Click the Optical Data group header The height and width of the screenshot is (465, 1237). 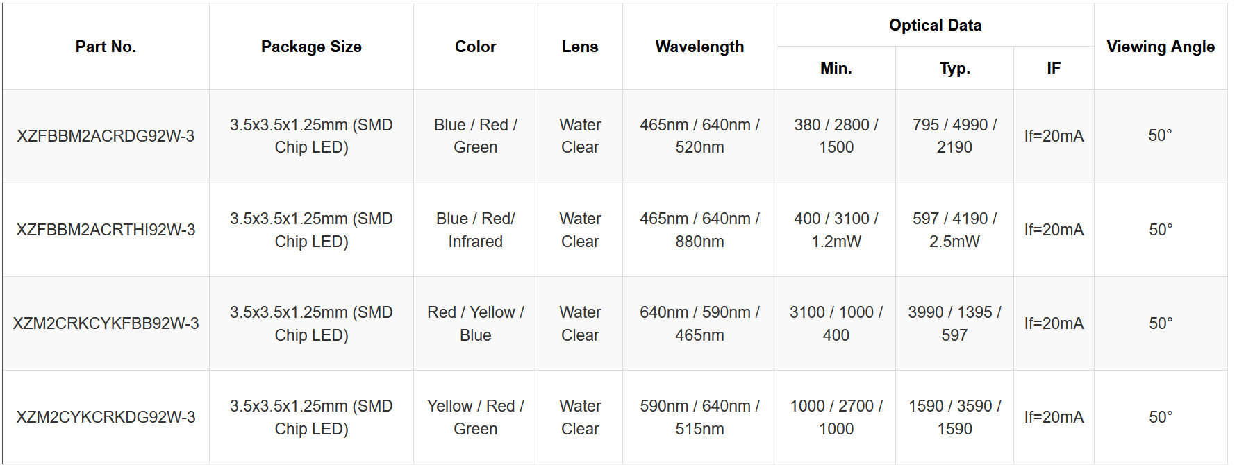tap(935, 25)
